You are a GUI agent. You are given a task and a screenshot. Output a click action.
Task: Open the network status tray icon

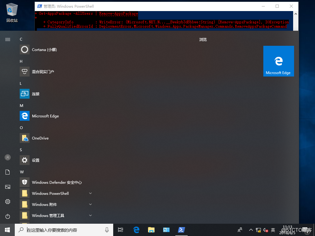pos(258,230)
